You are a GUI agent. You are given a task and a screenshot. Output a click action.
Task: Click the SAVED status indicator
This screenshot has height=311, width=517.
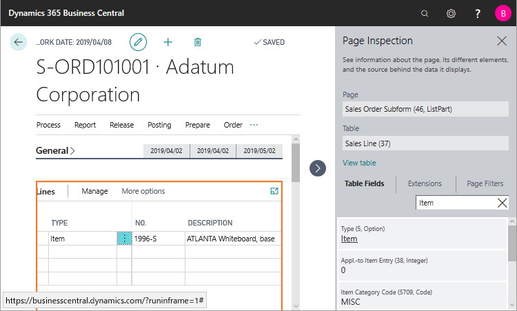coord(269,42)
